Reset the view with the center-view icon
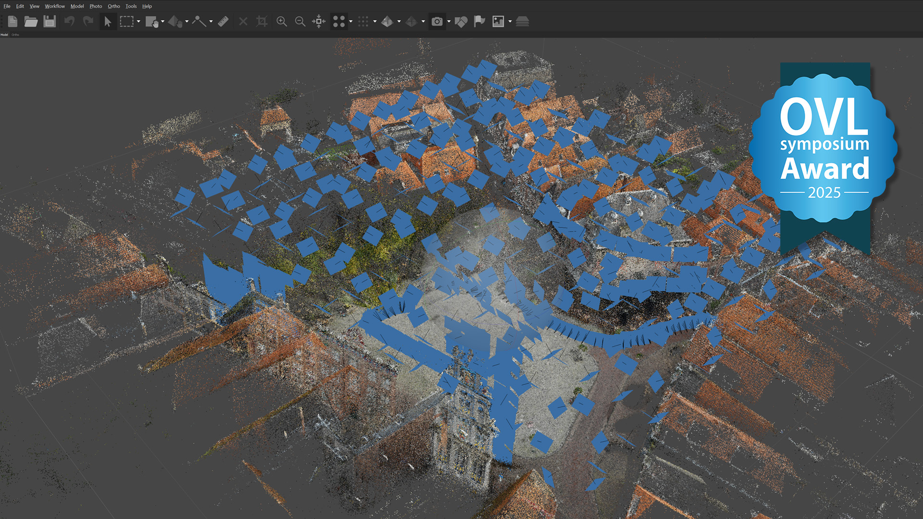 [x=319, y=21]
